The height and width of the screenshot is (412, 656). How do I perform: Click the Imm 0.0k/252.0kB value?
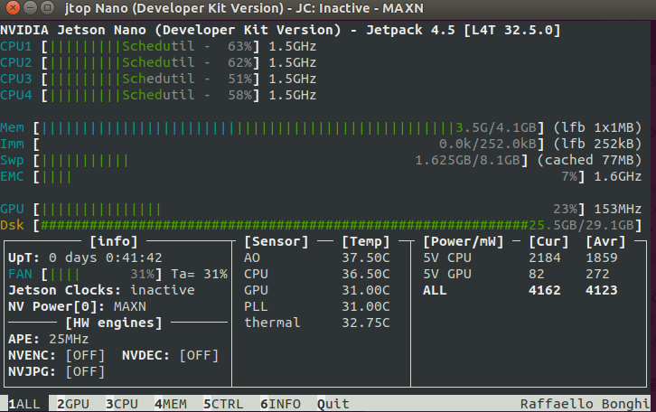pyautogui.click(x=488, y=144)
